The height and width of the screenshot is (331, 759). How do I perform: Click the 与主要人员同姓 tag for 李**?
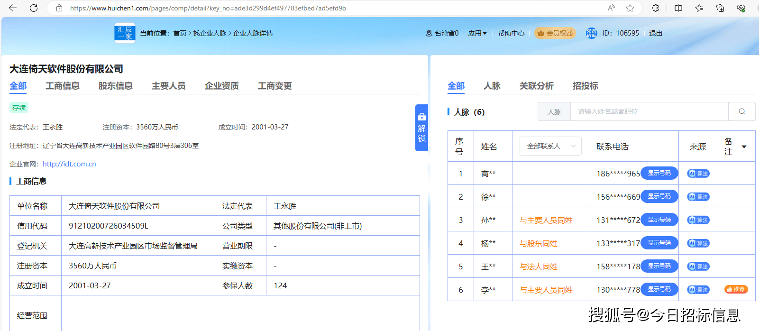(x=546, y=290)
